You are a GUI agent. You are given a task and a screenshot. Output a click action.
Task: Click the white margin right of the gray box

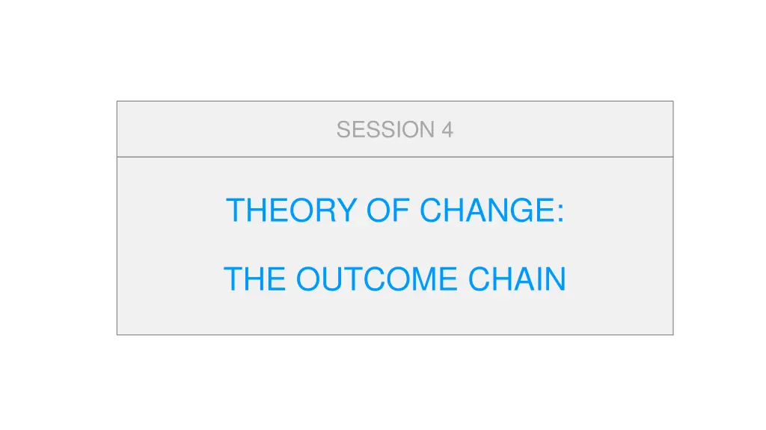coord(720,218)
